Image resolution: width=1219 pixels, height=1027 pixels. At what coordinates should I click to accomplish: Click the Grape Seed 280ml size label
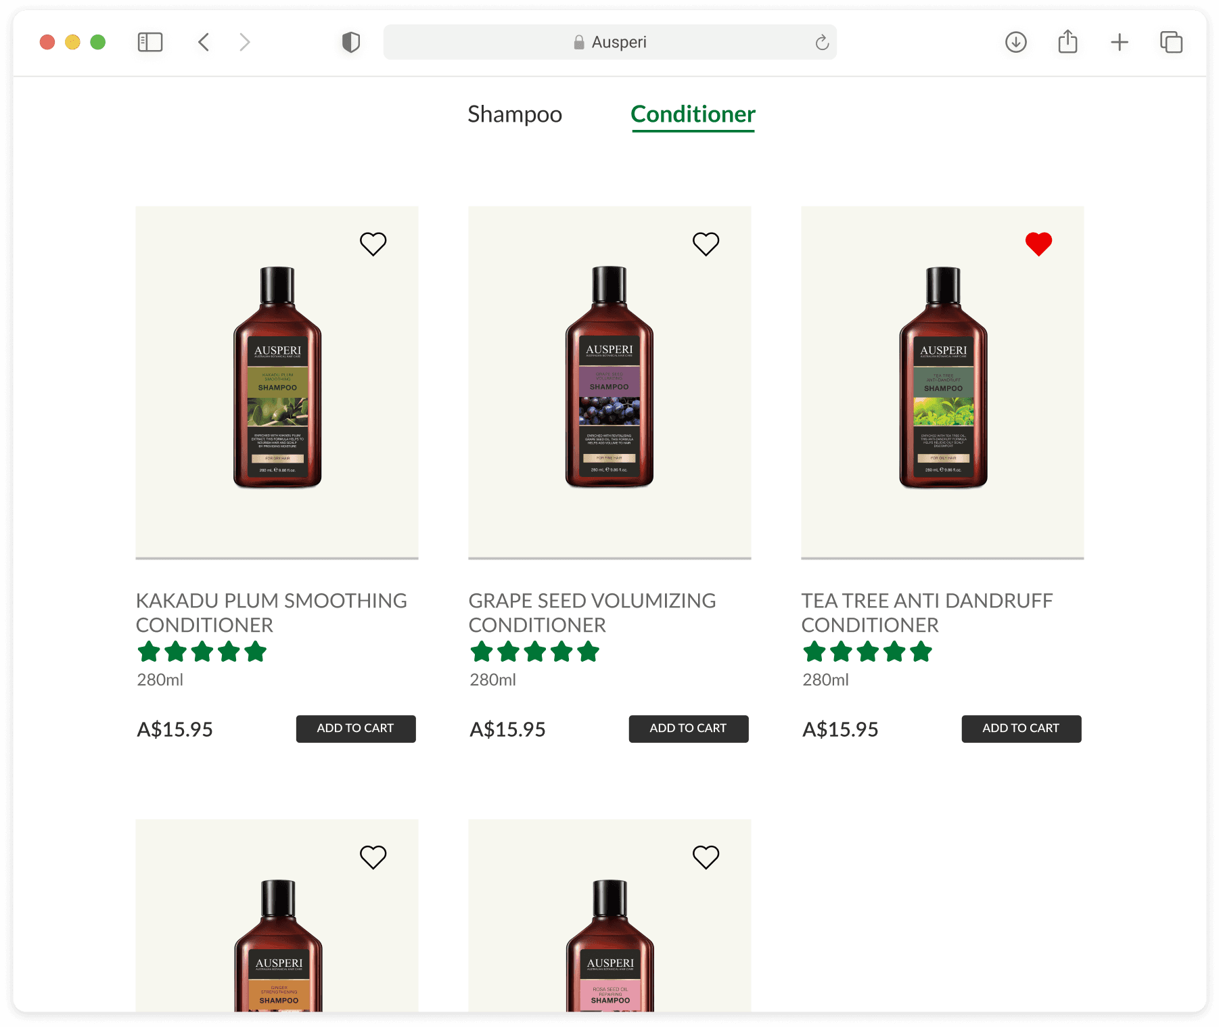tap(493, 680)
